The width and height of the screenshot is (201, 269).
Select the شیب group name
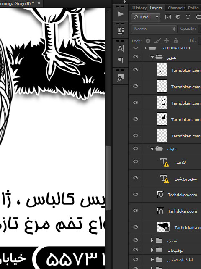click(172, 240)
